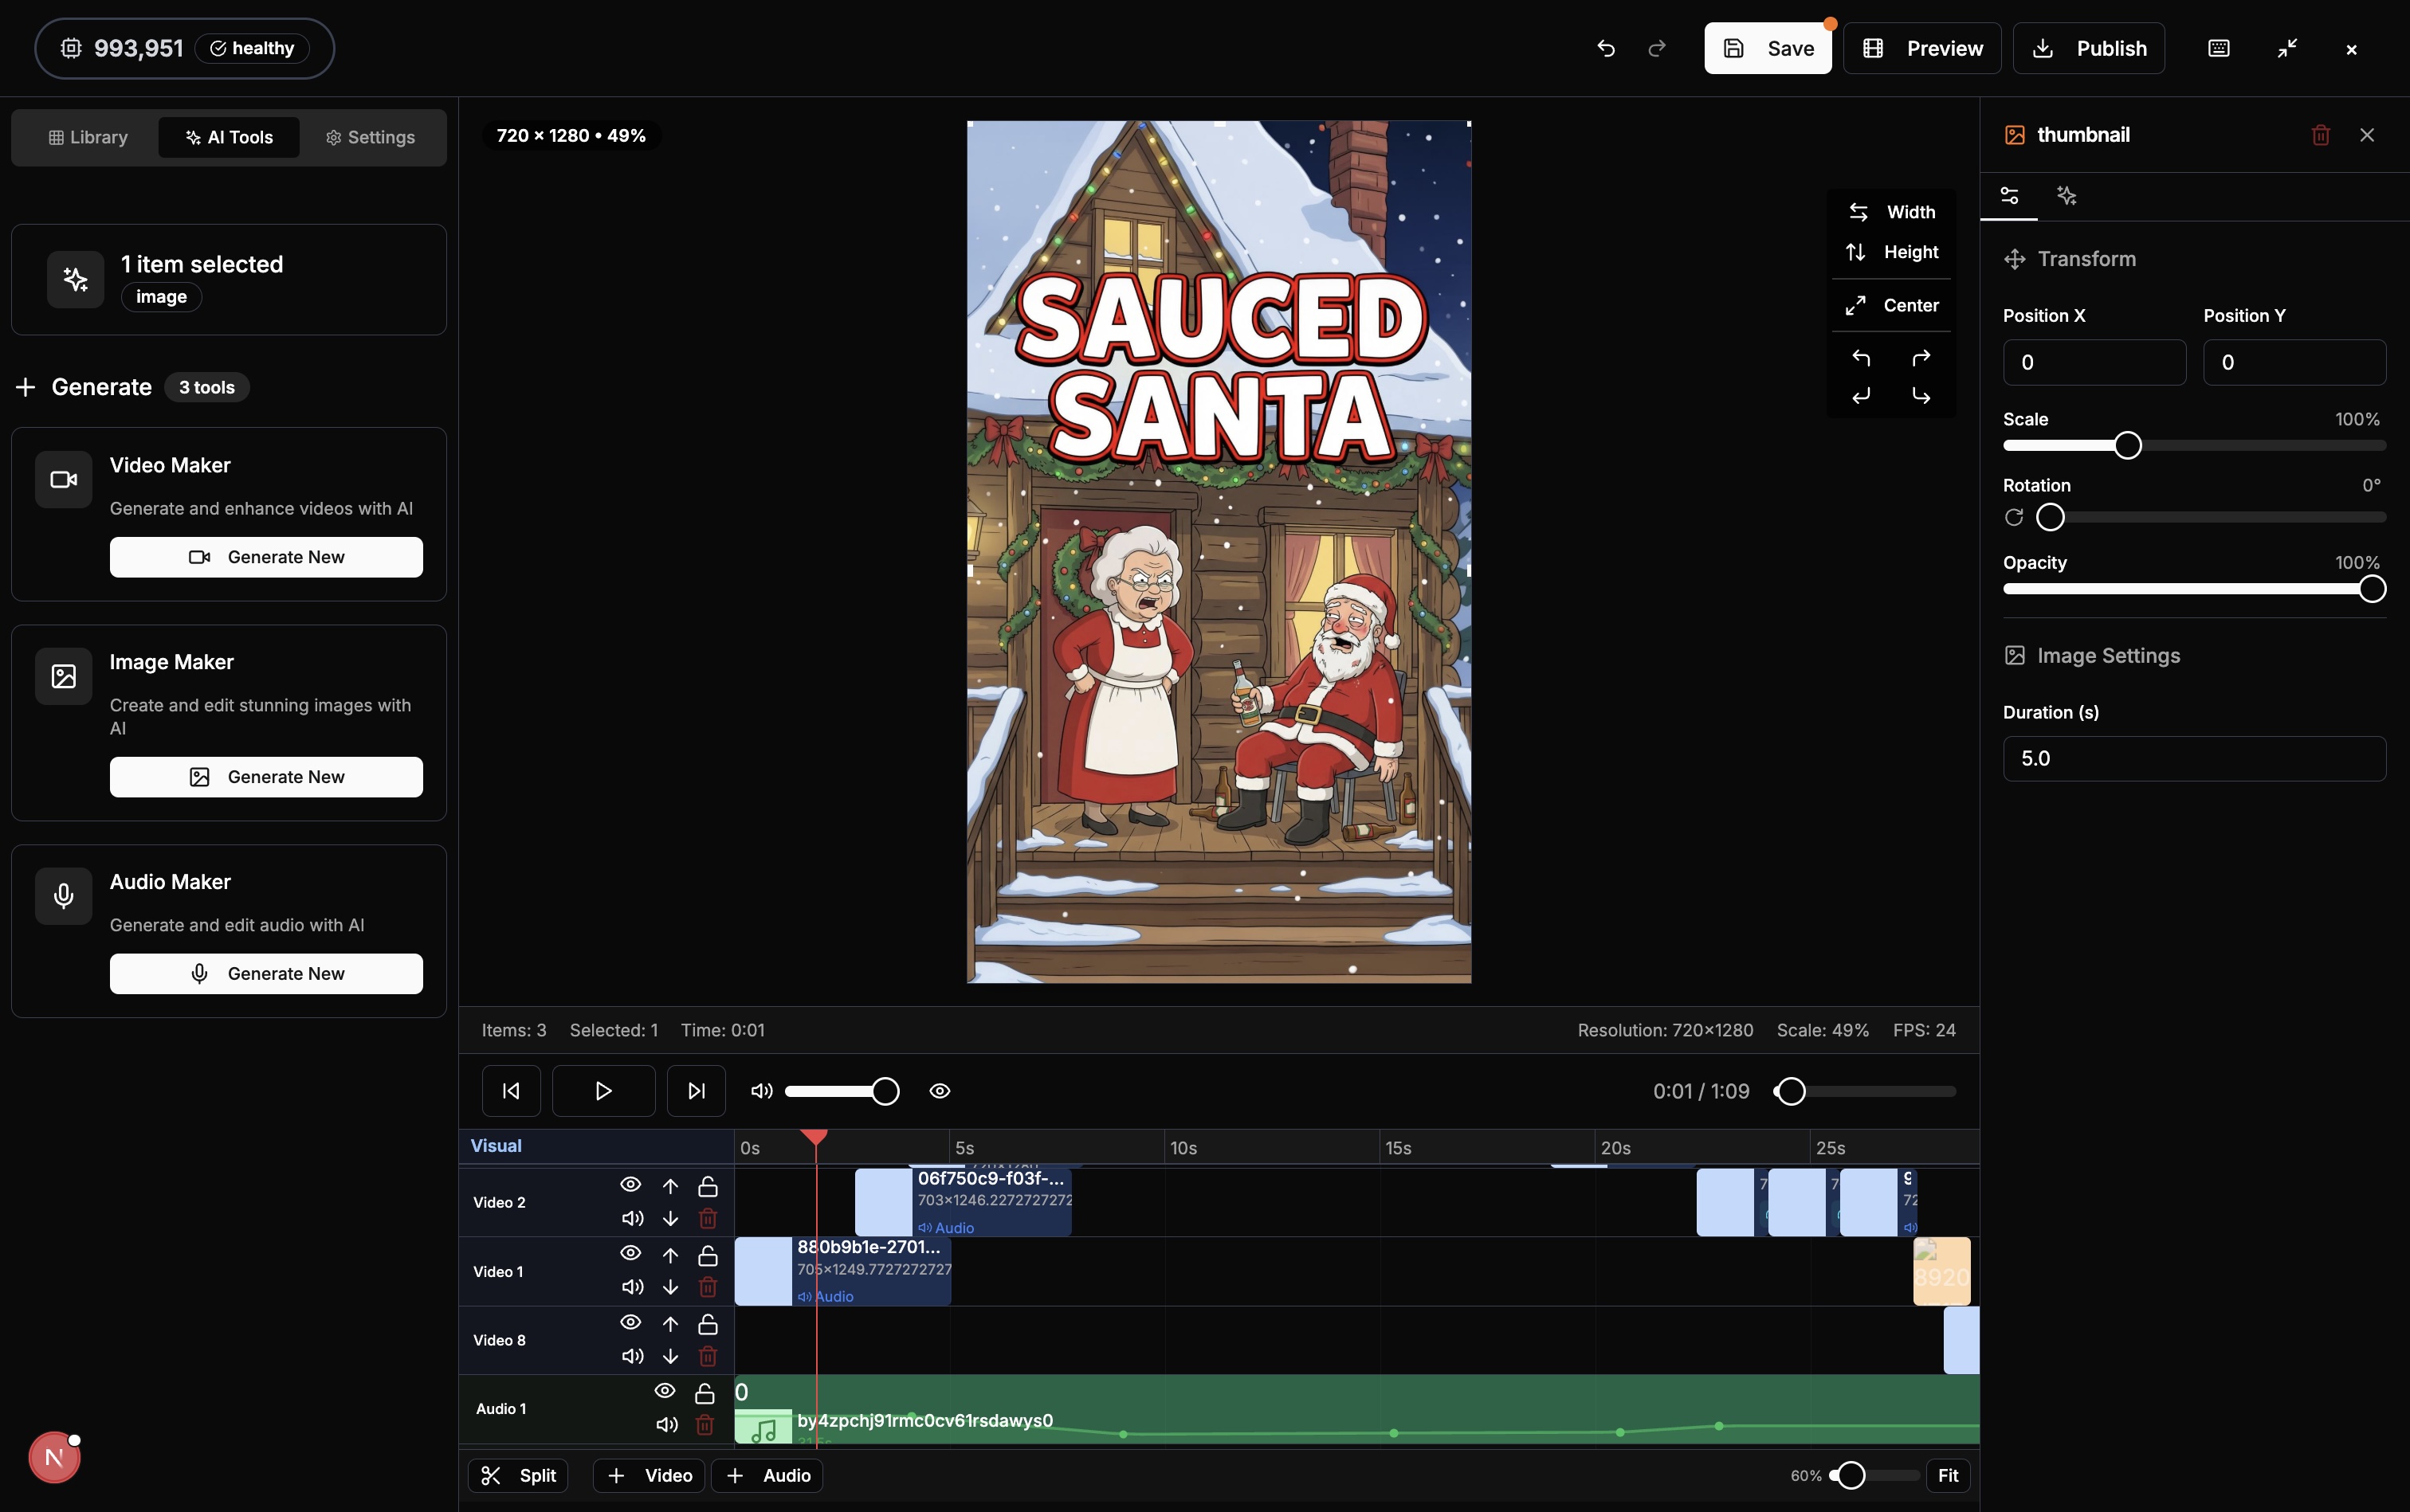Mute the Video 2 track
2410x1512 pixels.
(x=630, y=1218)
